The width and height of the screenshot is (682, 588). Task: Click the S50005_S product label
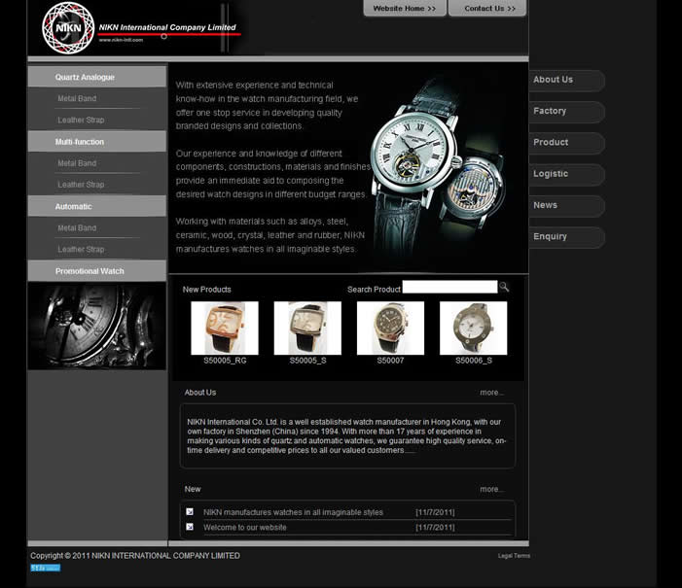point(308,361)
